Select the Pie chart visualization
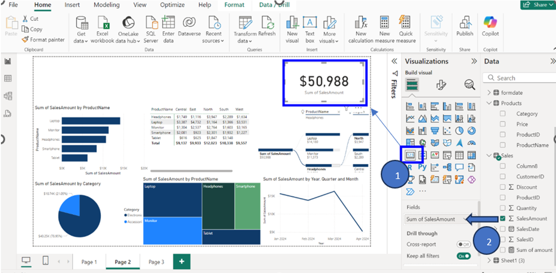 (460, 131)
